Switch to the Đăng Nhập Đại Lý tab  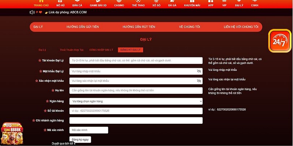click(x=101, y=50)
